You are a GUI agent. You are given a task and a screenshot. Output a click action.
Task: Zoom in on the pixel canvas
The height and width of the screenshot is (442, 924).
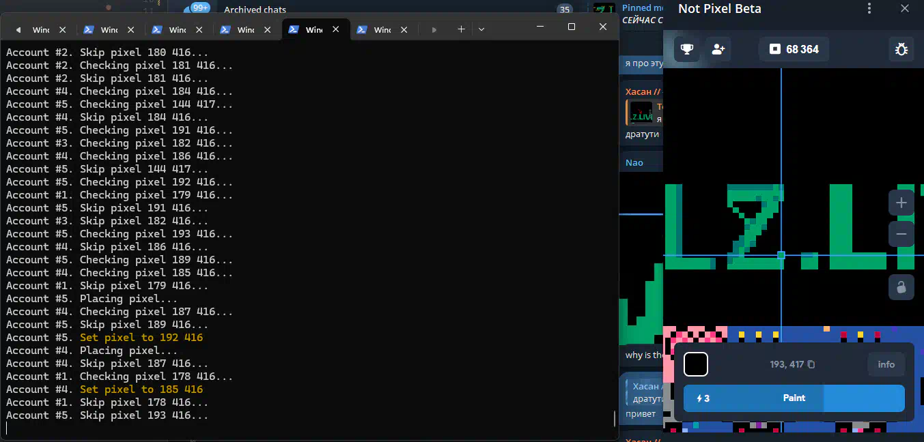coord(901,203)
